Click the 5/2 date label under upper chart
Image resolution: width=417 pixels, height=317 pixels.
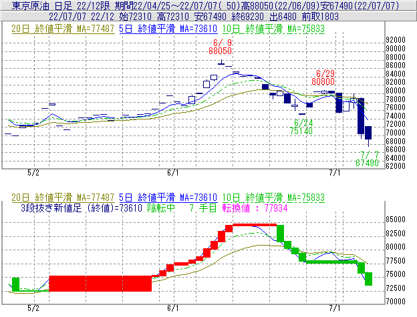coord(33,173)
